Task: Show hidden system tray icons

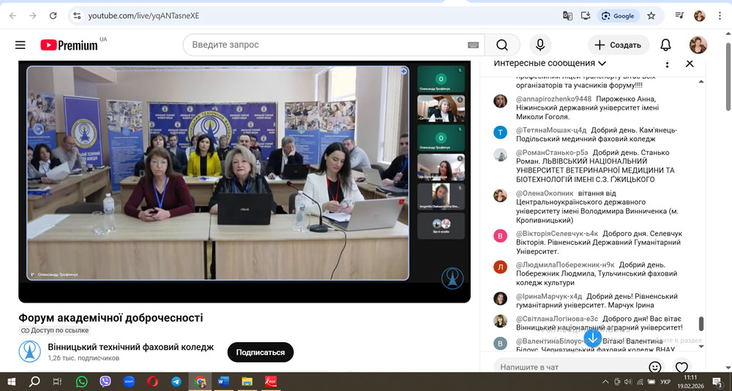Action: pyautogui.click(x=605, y=381)
